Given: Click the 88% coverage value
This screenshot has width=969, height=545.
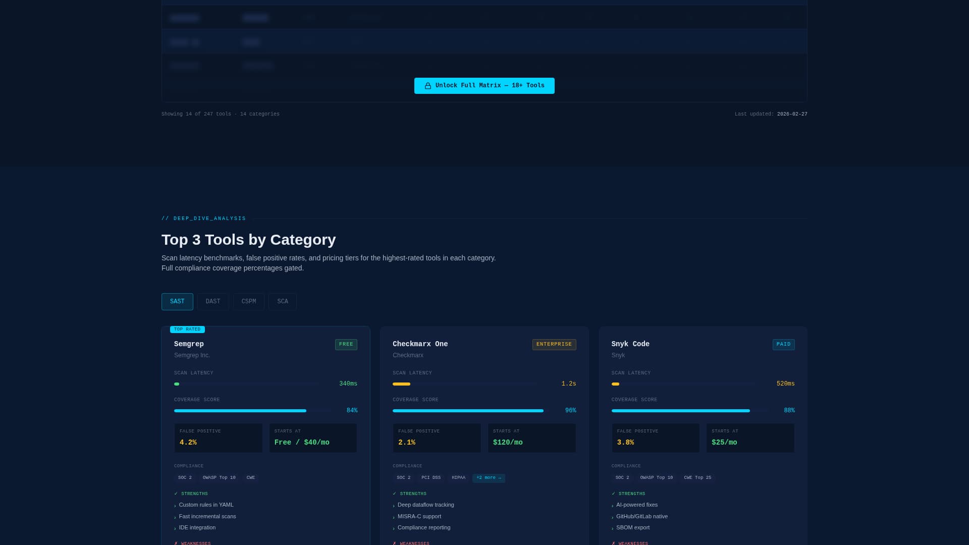Looking at the screenshot, I should 789,411.
